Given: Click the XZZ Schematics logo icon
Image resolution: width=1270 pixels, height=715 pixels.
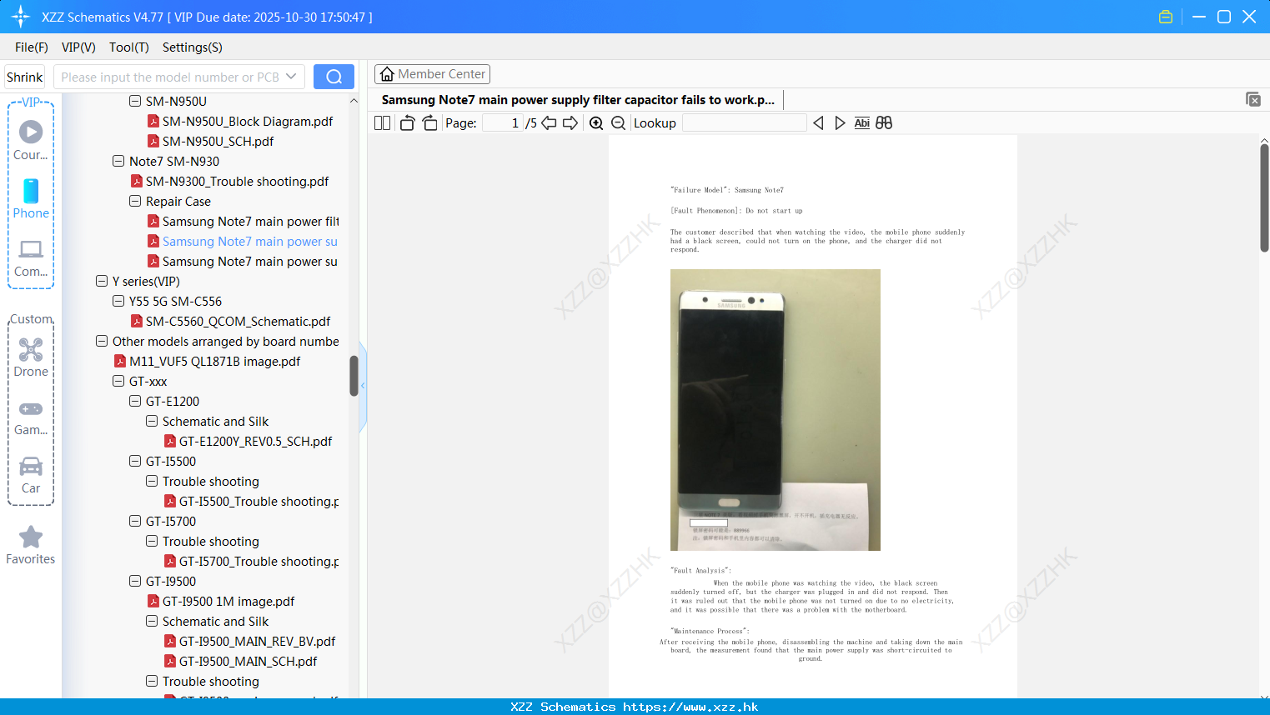Looking at the screenshot, I should 21,17.
